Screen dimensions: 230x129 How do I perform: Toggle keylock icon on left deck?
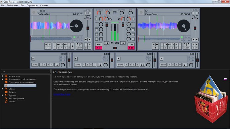pyautogui.click(x=82, y=40)
